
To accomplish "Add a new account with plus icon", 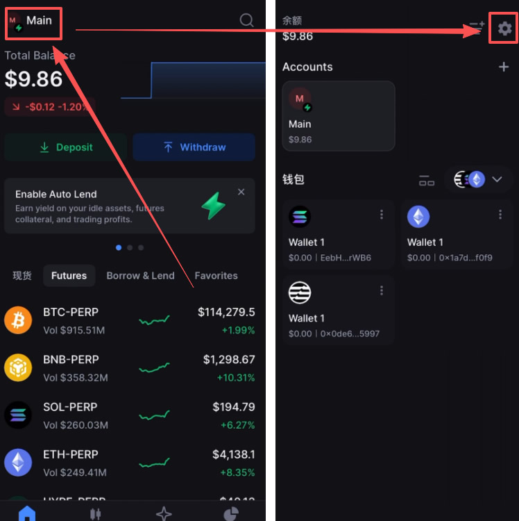I will [x=504, y=67].
